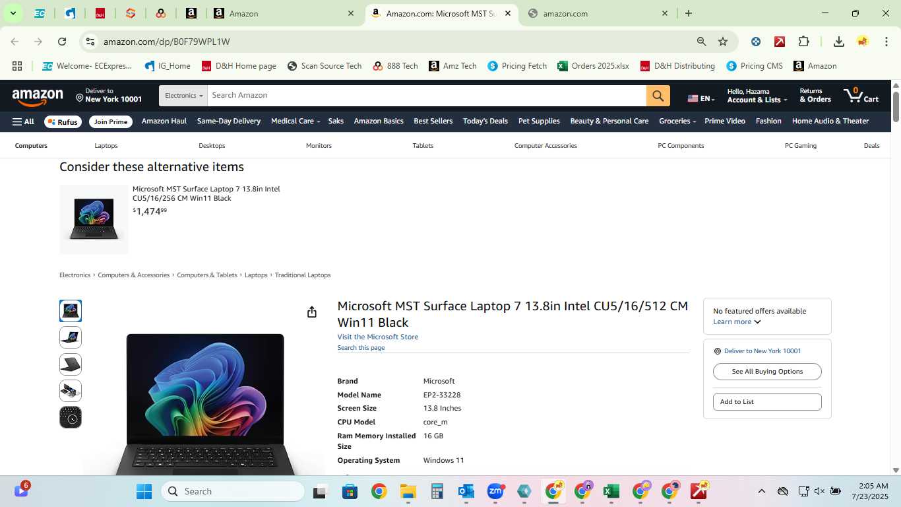Viewport: 901px width, 507px height.
Task: Select the second product image thumbnail
Action: 71,337
